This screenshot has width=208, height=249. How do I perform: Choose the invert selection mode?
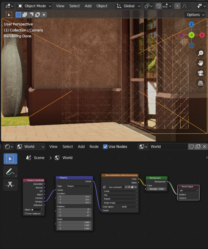pos(38,15)
